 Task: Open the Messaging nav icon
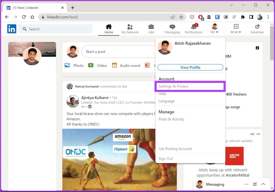tap(172, 29)
